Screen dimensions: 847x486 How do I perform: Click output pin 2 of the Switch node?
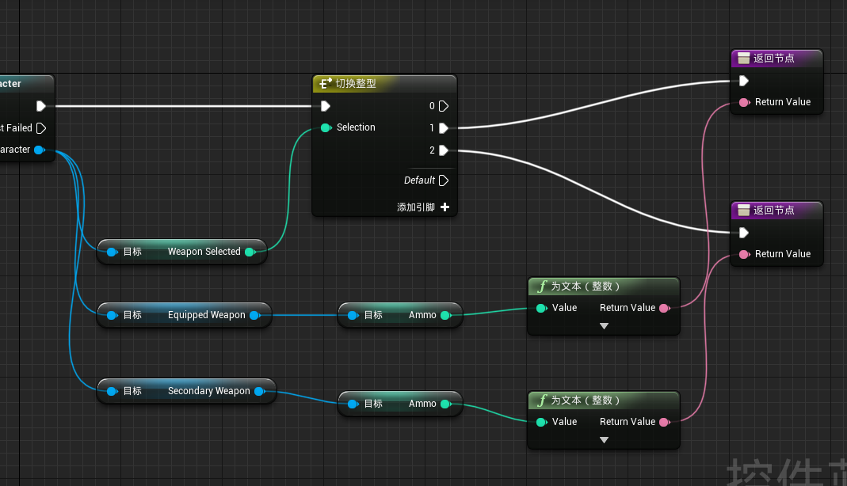pos(443,150)
